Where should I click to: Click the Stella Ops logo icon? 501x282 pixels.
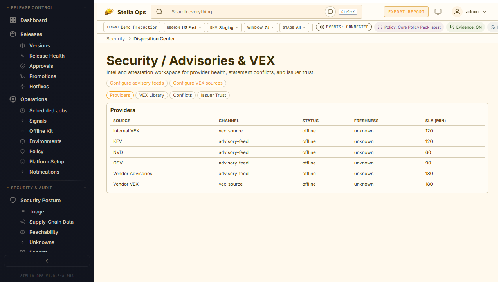pyautogui.click(x=109, y=12)
